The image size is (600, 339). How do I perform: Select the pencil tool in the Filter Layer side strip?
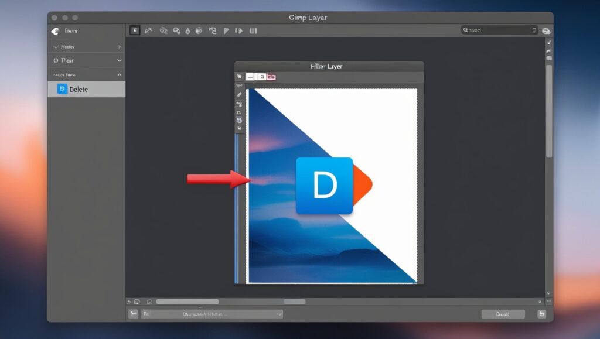[239, 94]
